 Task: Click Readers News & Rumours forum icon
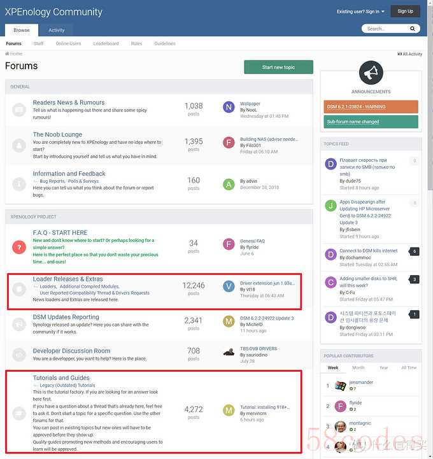click(x=19, y=109)
